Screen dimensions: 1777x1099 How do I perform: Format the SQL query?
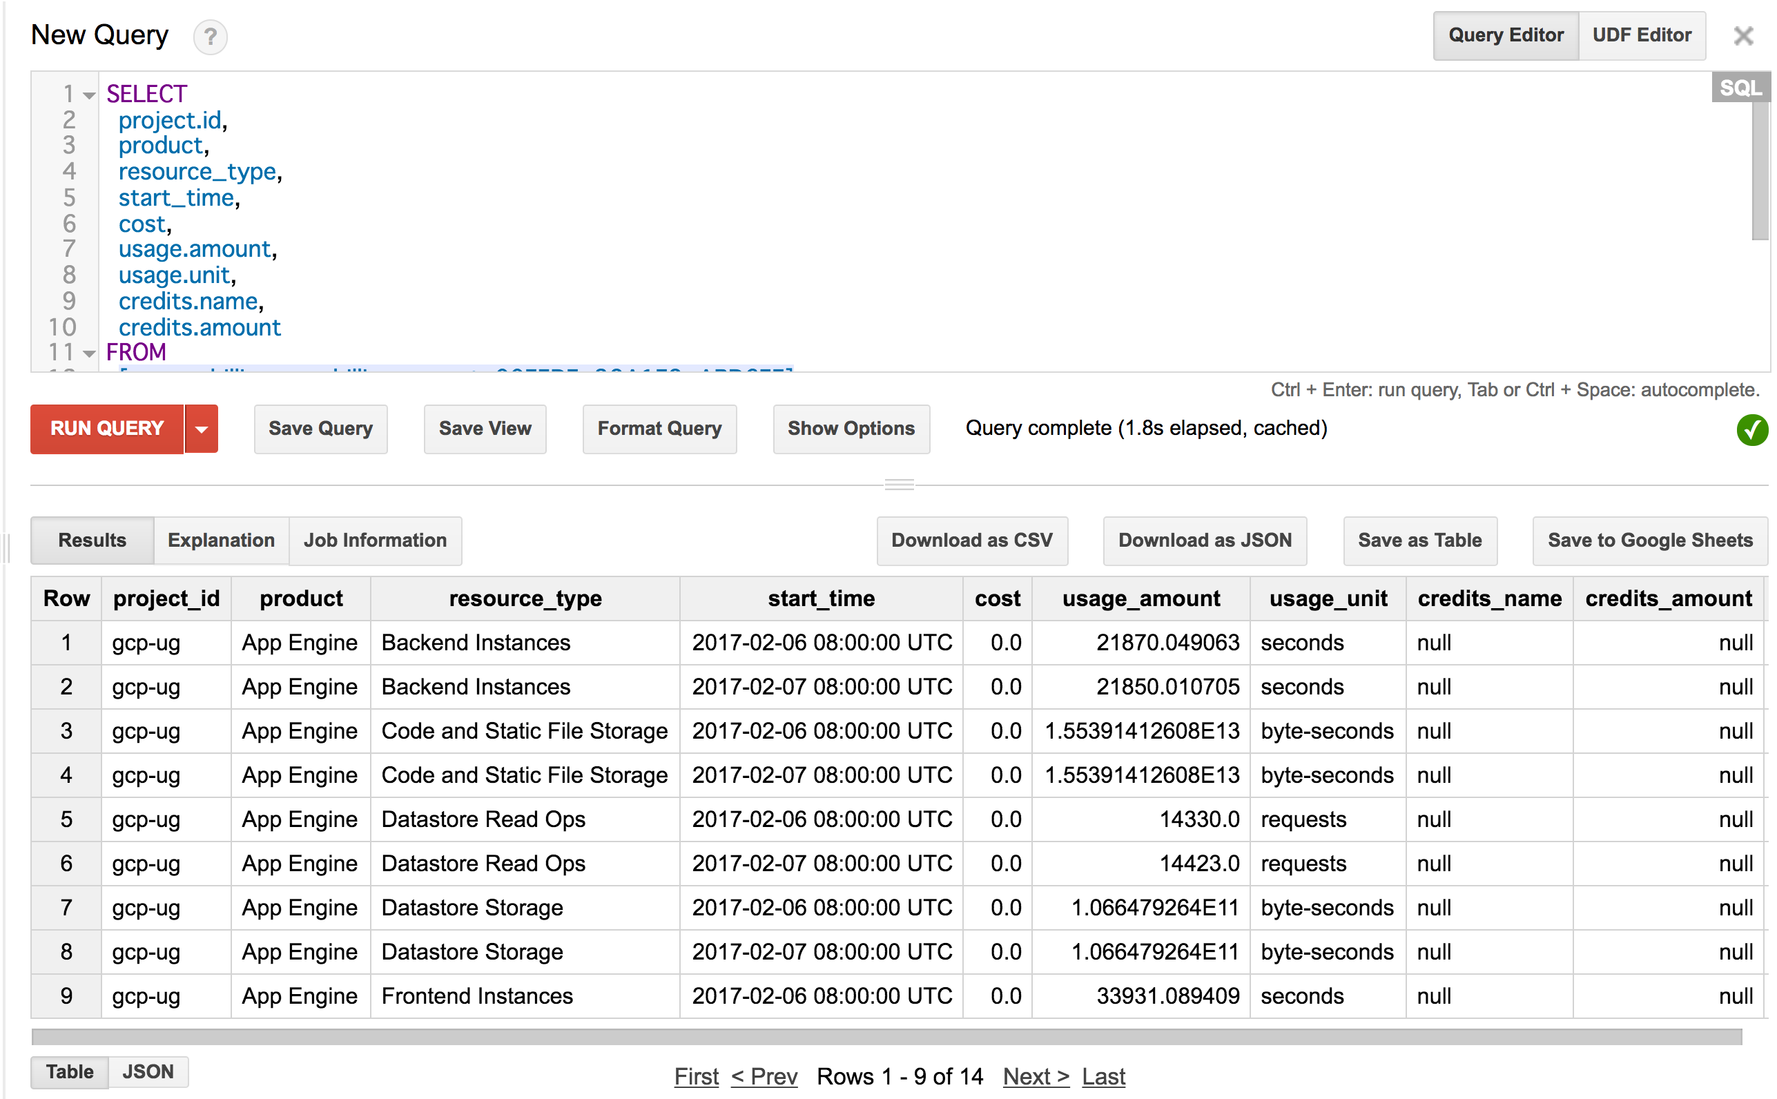click(x=659, y=429)
